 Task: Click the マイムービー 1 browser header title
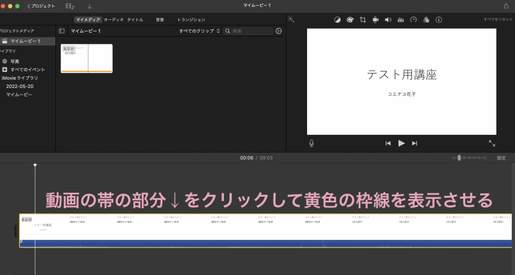click(x=86, y=31)
